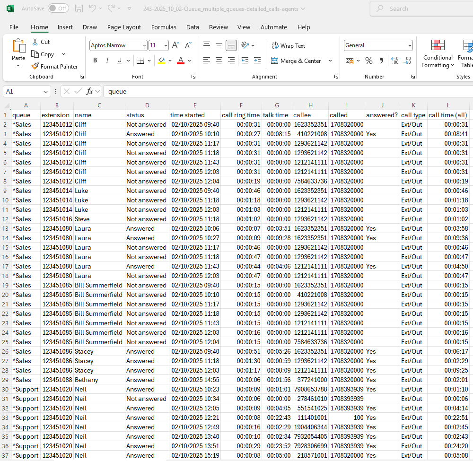Open the Merge & Center dropdown arrow
This screenshot has width=473, height=461.
pos(330,61)
